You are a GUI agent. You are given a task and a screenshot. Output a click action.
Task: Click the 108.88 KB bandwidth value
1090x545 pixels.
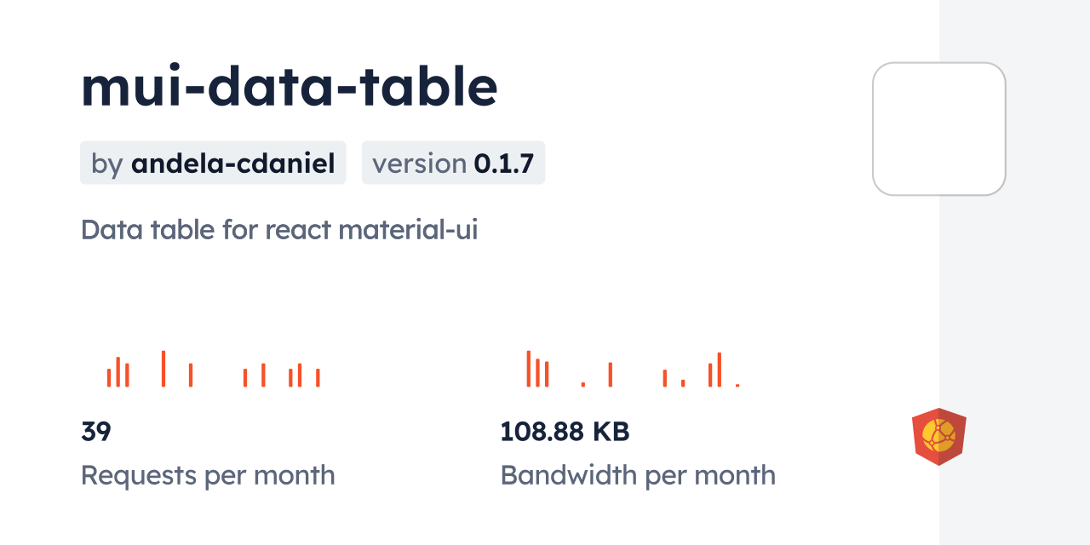point(565,432)
